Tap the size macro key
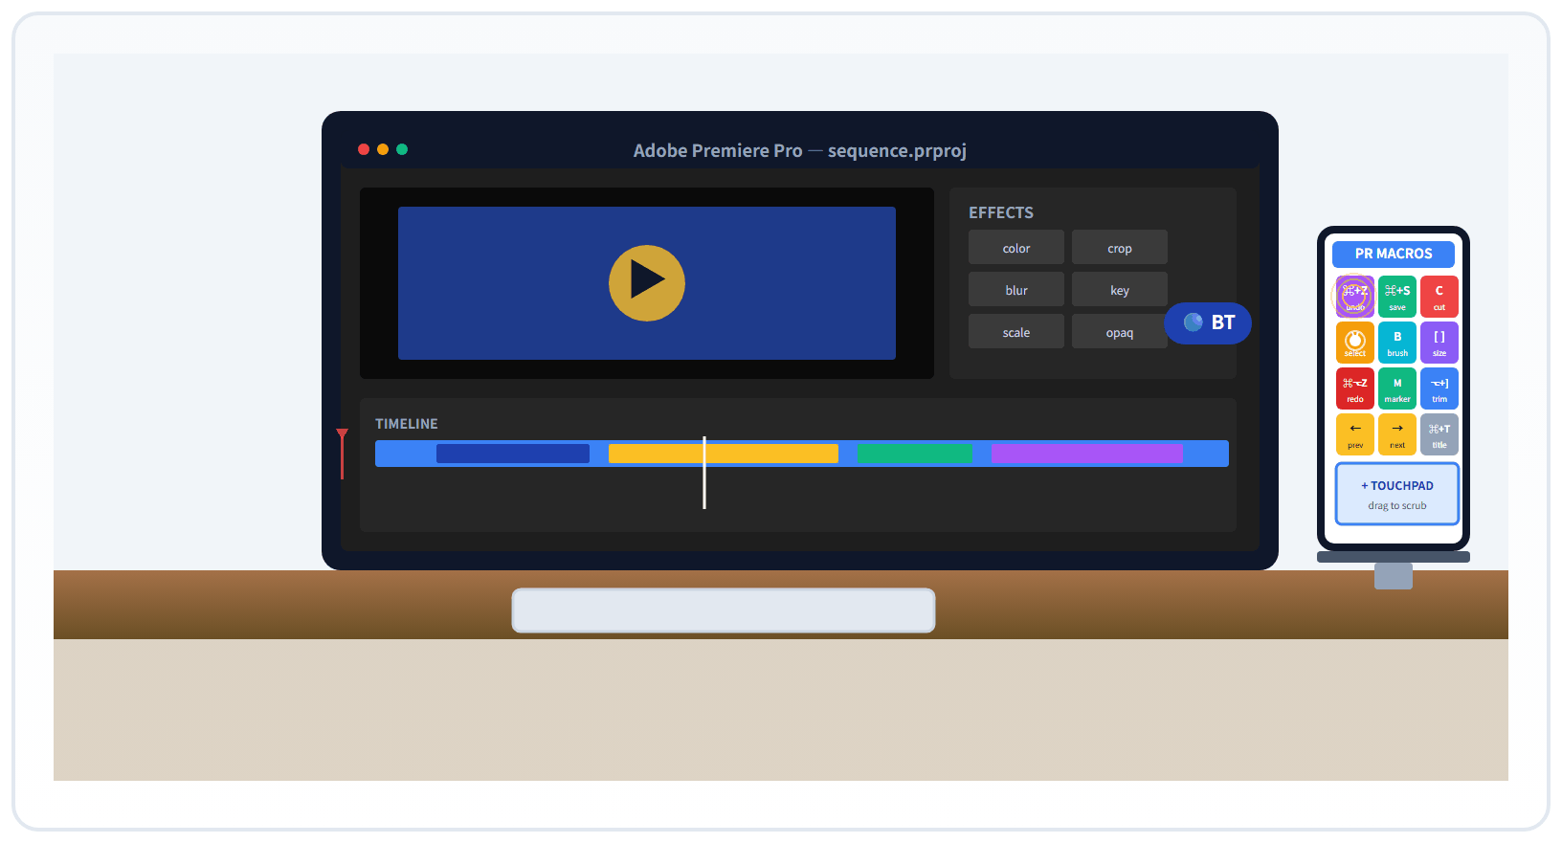Screen dimensions: 1562x843 pyautogui.click(x=1439, y=343)
